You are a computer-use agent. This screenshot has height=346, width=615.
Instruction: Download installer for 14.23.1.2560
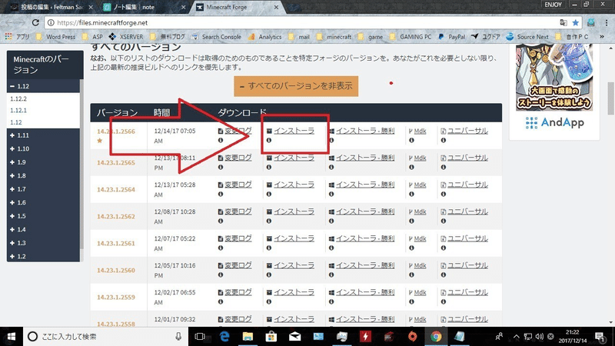tap(294, 265)
